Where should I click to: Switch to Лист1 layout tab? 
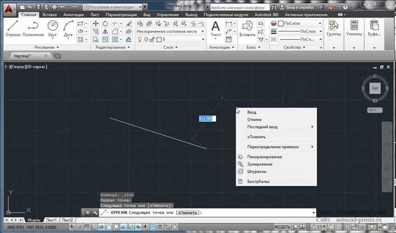(x=51, y=220)
